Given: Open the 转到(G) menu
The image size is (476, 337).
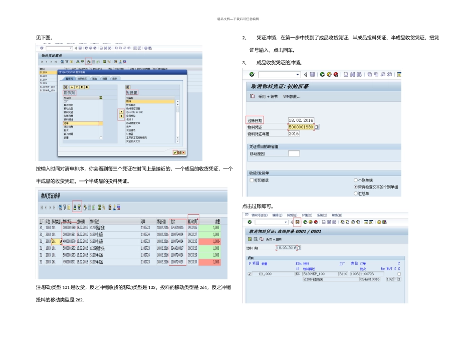Looking at the screenshot, I should coord(292,215).
